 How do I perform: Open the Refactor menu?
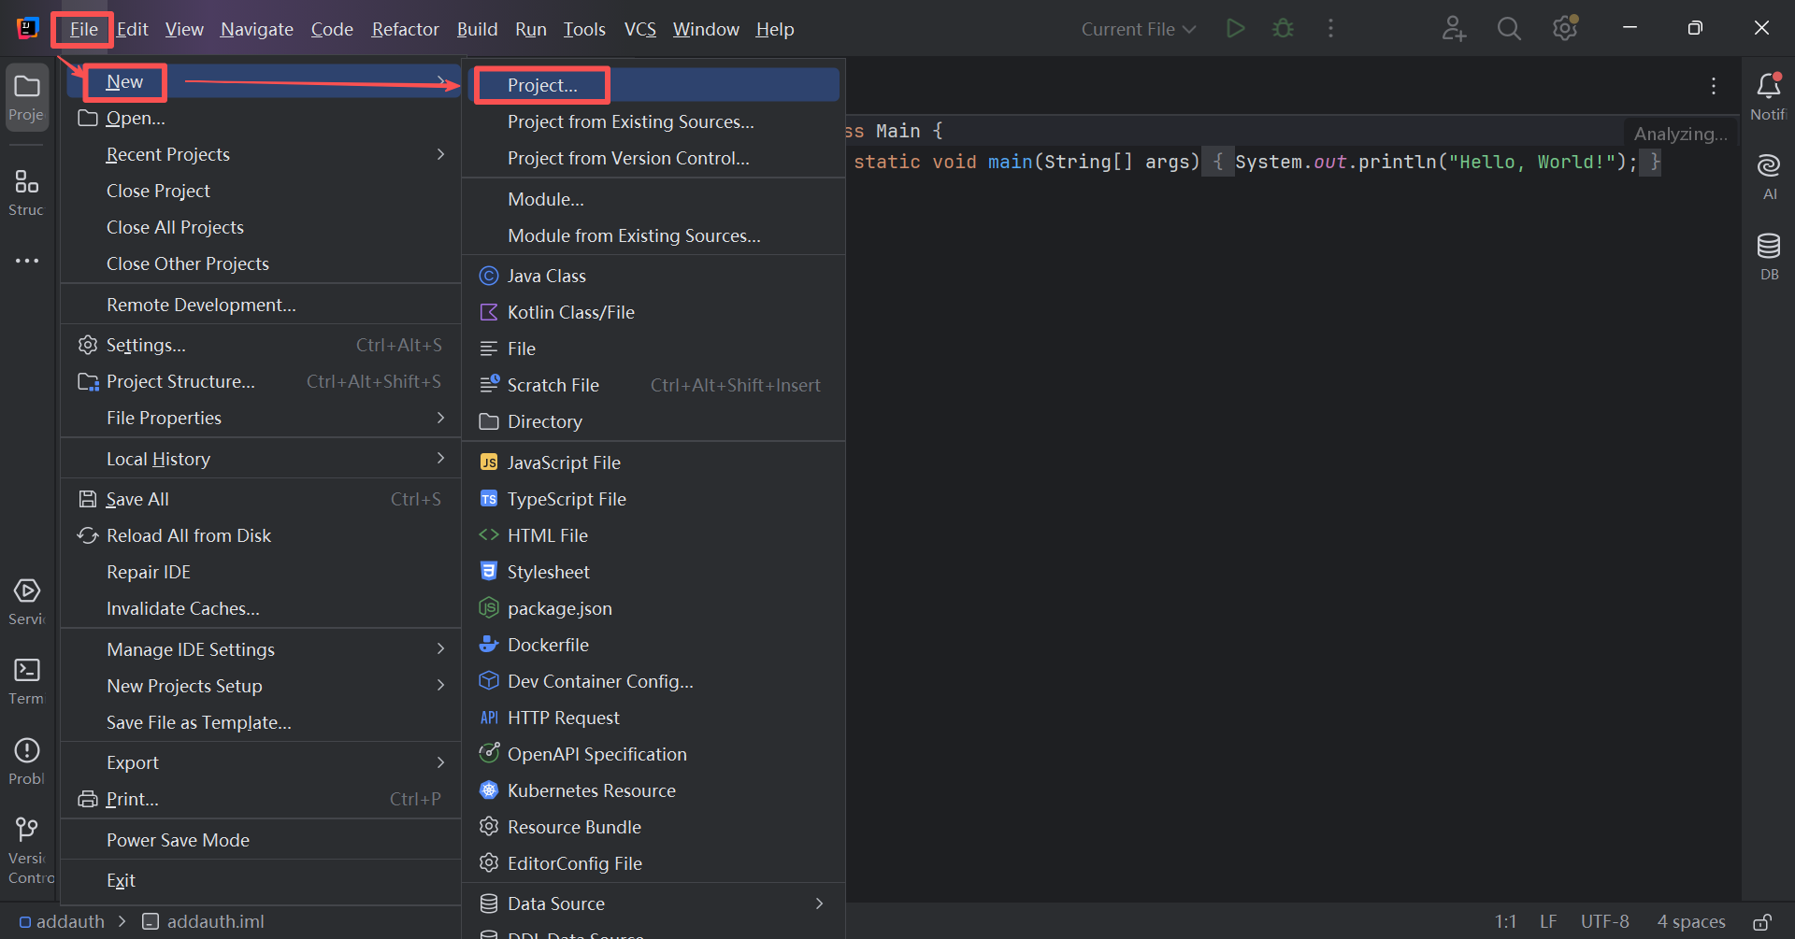point(405,29)
